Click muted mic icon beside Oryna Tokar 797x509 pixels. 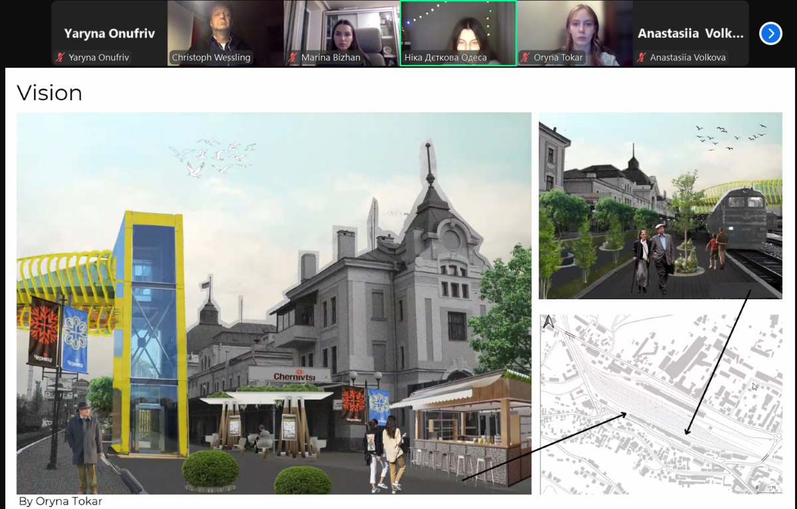526,58
